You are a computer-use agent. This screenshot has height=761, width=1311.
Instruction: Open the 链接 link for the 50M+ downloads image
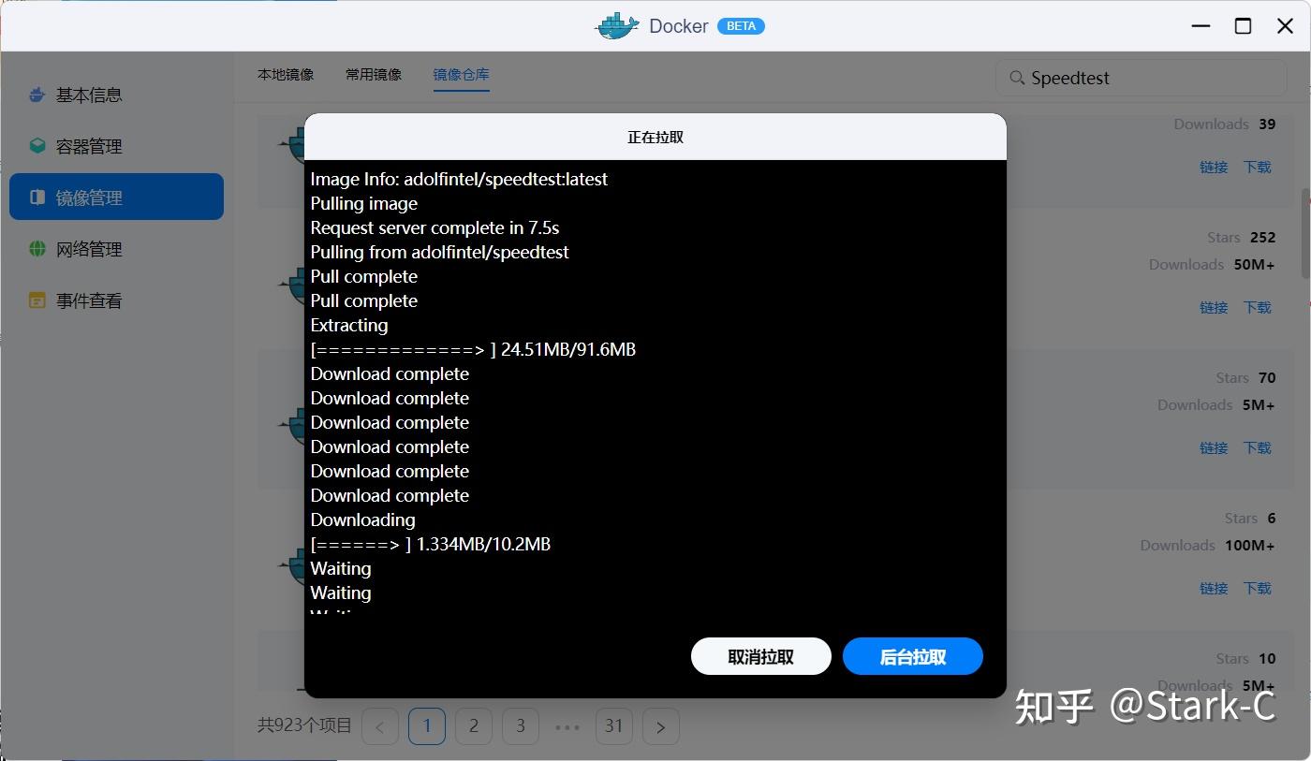(1214, 307)
